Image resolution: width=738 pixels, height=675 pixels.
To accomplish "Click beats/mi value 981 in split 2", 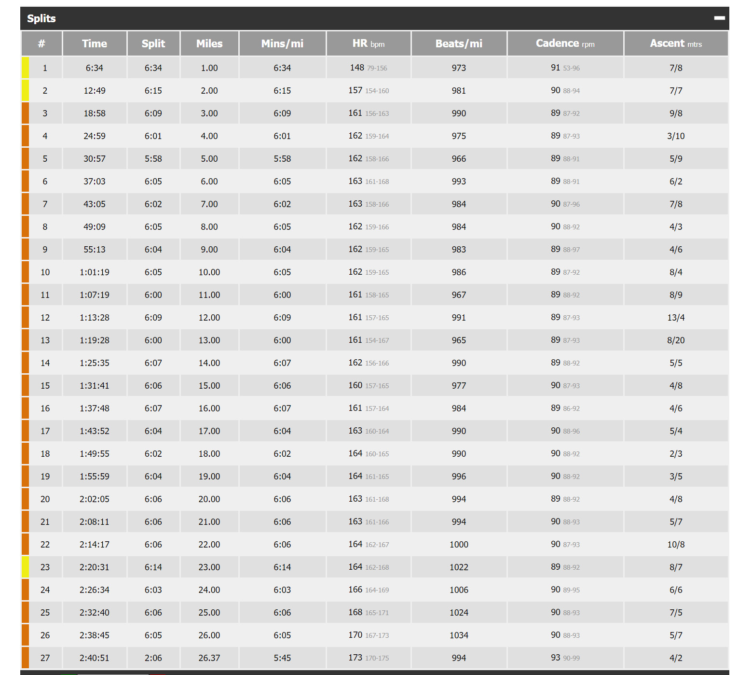I will 459,91.
